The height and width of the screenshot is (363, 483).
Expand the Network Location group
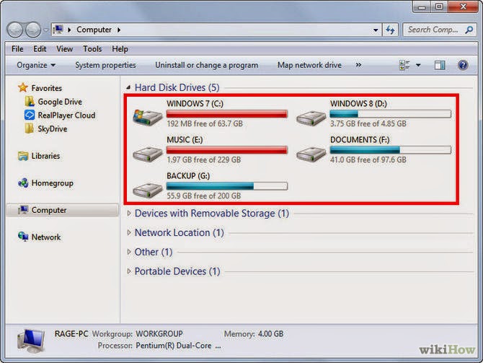(x=129, y=232)
